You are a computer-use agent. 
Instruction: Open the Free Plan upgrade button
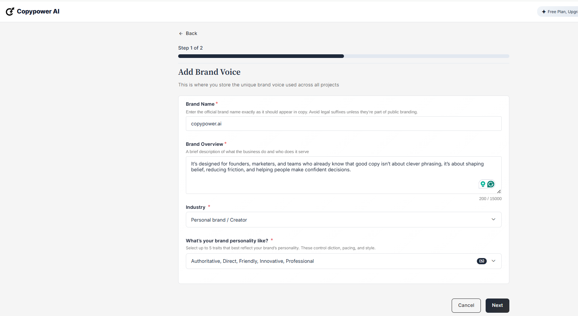pos(558,12)
